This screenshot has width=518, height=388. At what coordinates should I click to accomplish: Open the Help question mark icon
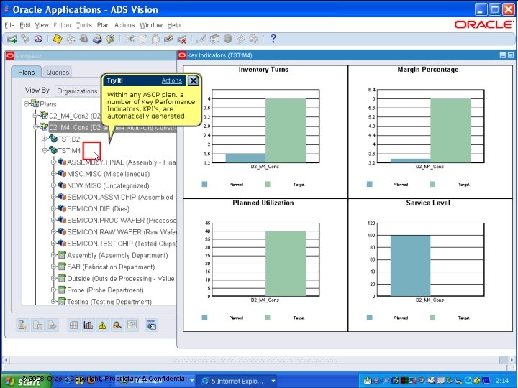point(273,39)
